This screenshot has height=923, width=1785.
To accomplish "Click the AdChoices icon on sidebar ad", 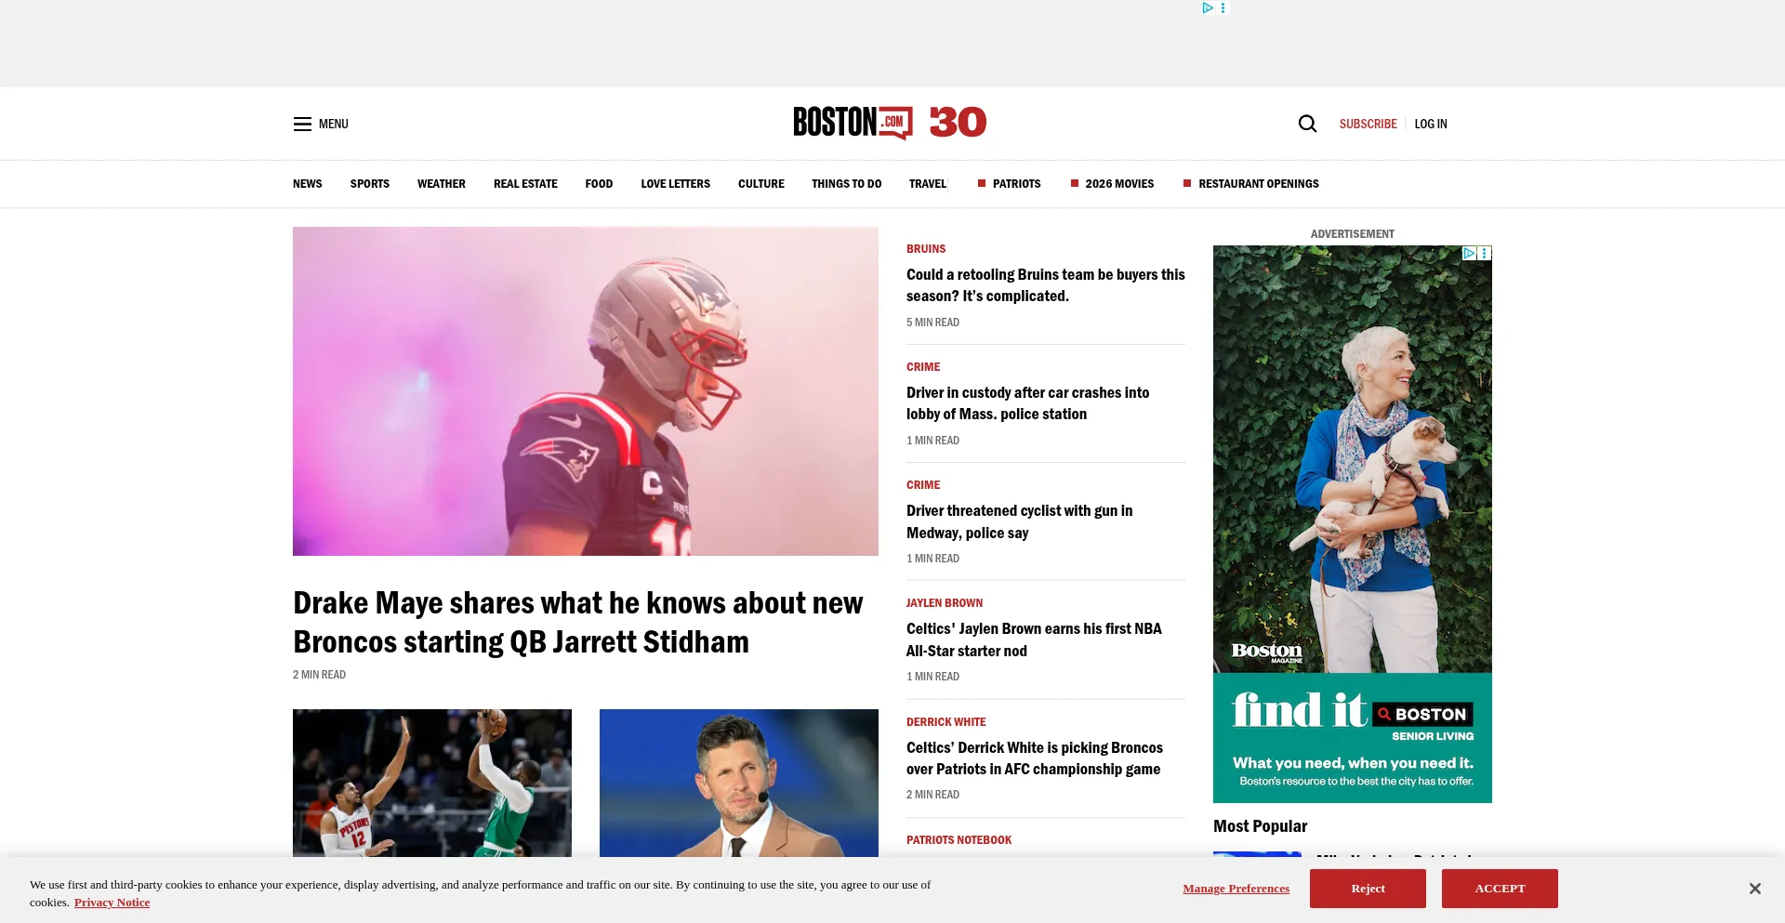I will click(x=1469, y=253).
